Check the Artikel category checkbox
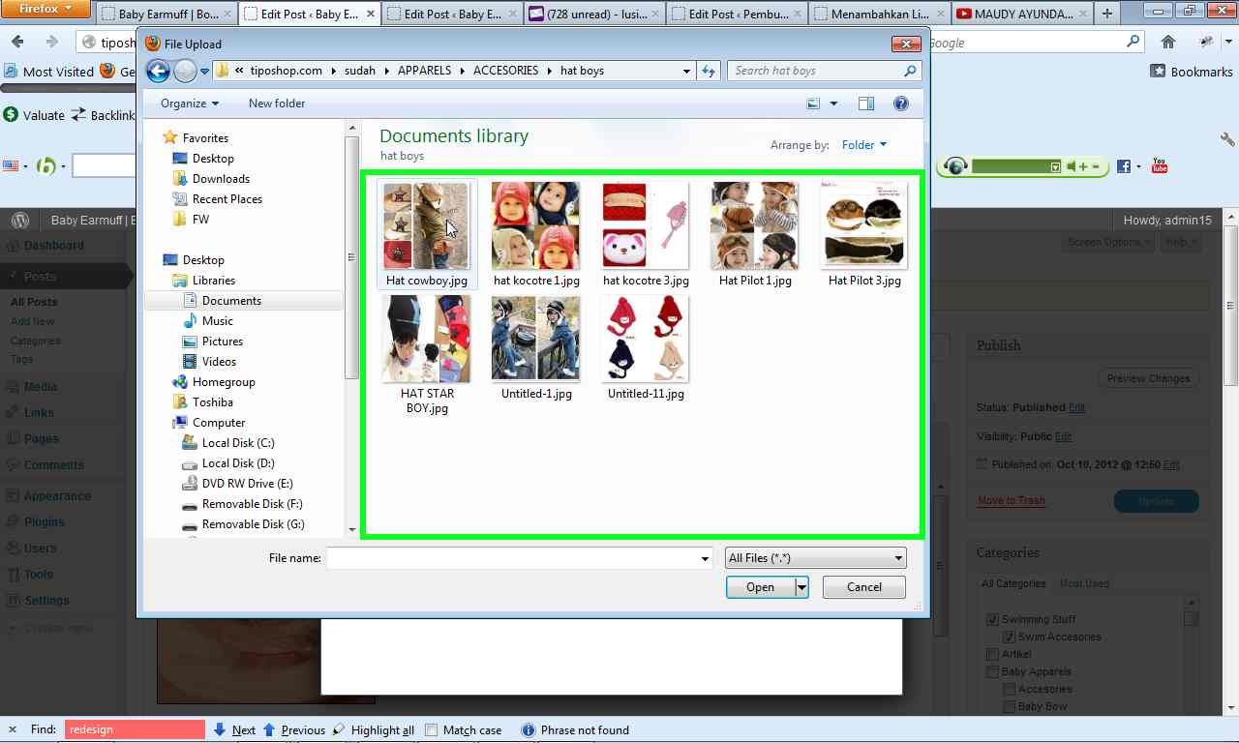The height and width of the screenshot is (743, 1239). tap(992, 654)
